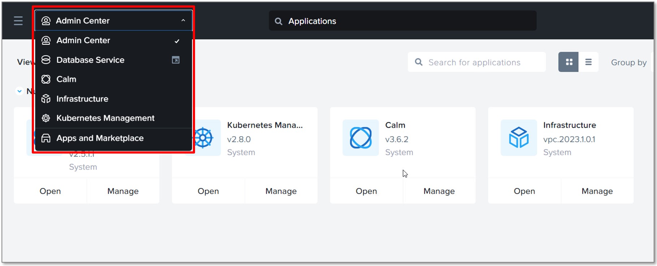Focus the Search for applications field
The image size is (657, 266).
click(476, 62)
